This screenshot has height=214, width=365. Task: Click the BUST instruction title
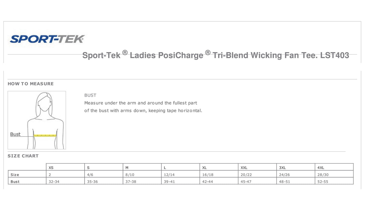pos(90,95)
